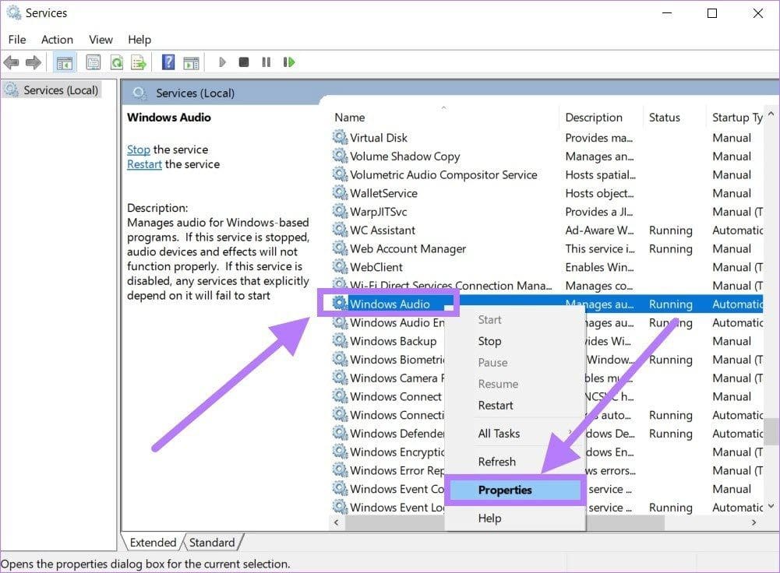Select the Volume Shadow Copy service row
780x573 pixels.
point(547,156)
